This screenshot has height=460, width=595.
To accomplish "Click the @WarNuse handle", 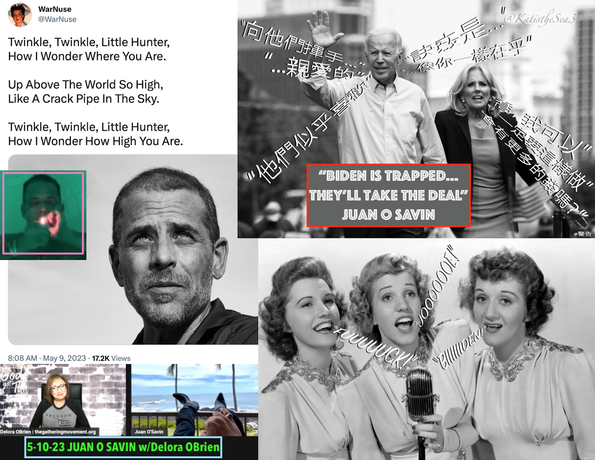I will (x=57, y=19).
